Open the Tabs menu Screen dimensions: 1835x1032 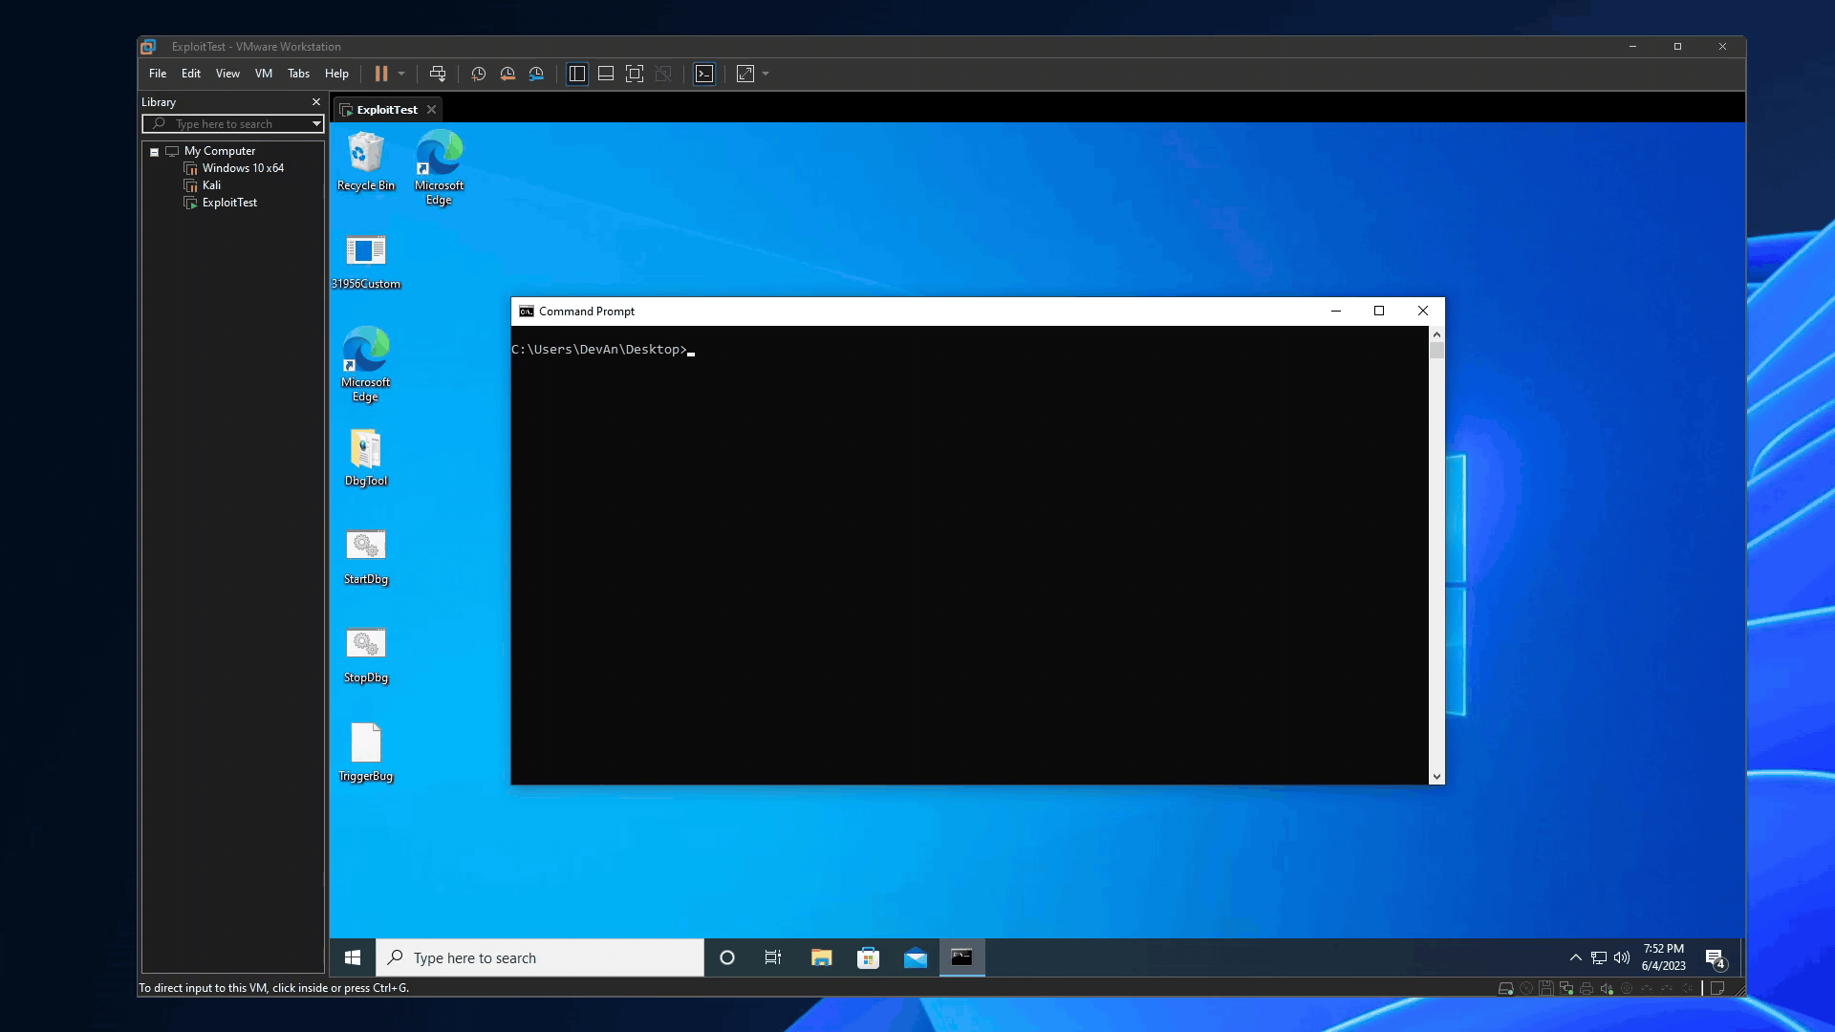(x=299, y=74)
